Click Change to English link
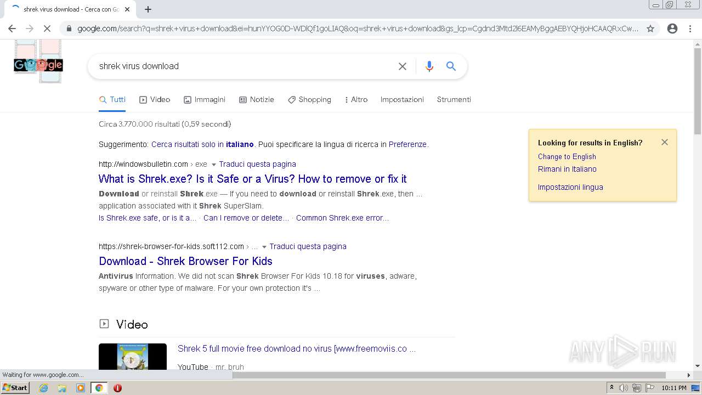The width and height of the screenshot is (702, 395). (567, 156)
